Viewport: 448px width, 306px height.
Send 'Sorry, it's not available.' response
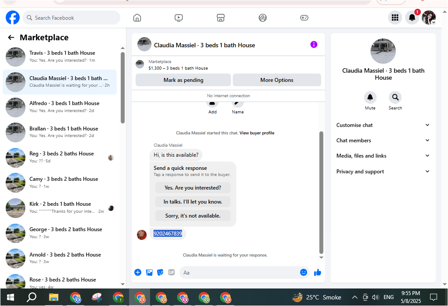click(x=193, y=216)
